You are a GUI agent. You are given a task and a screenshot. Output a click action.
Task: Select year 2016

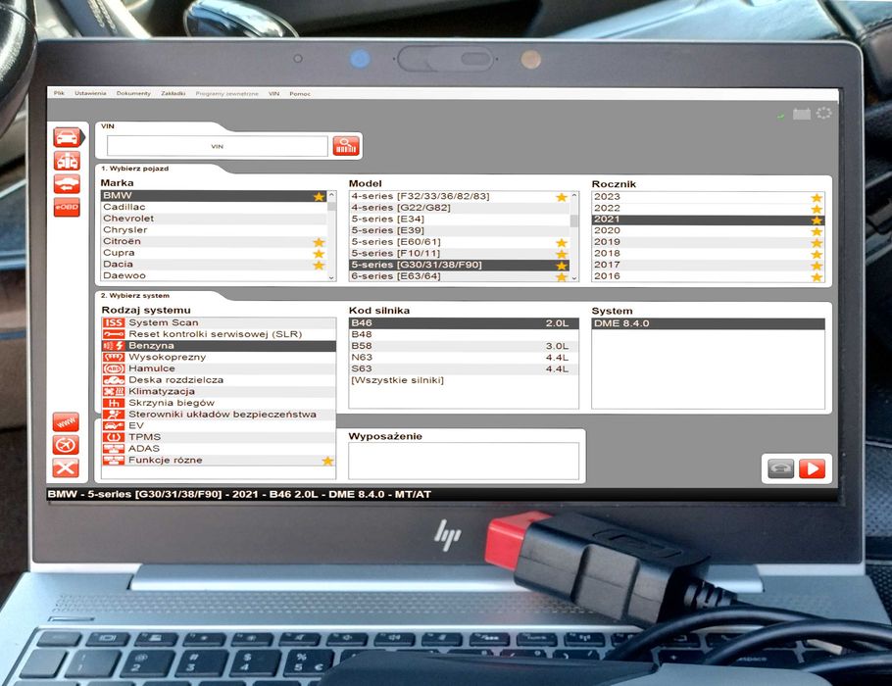(x=709, y=276)
